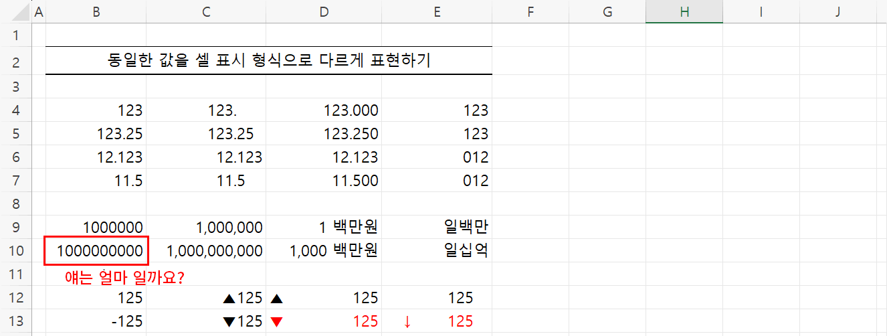
Task: Select column header G
Action: [x=607, y=11]
